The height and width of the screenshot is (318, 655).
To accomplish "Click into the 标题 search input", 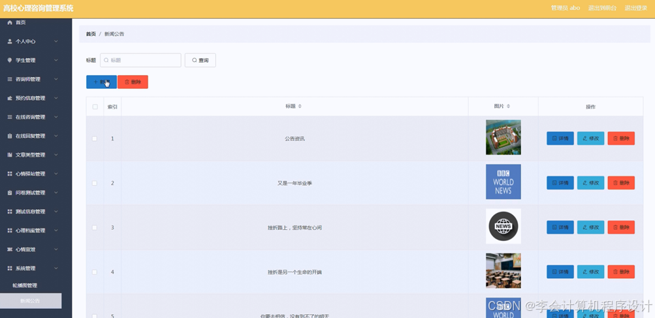I will tap(140, 60).
